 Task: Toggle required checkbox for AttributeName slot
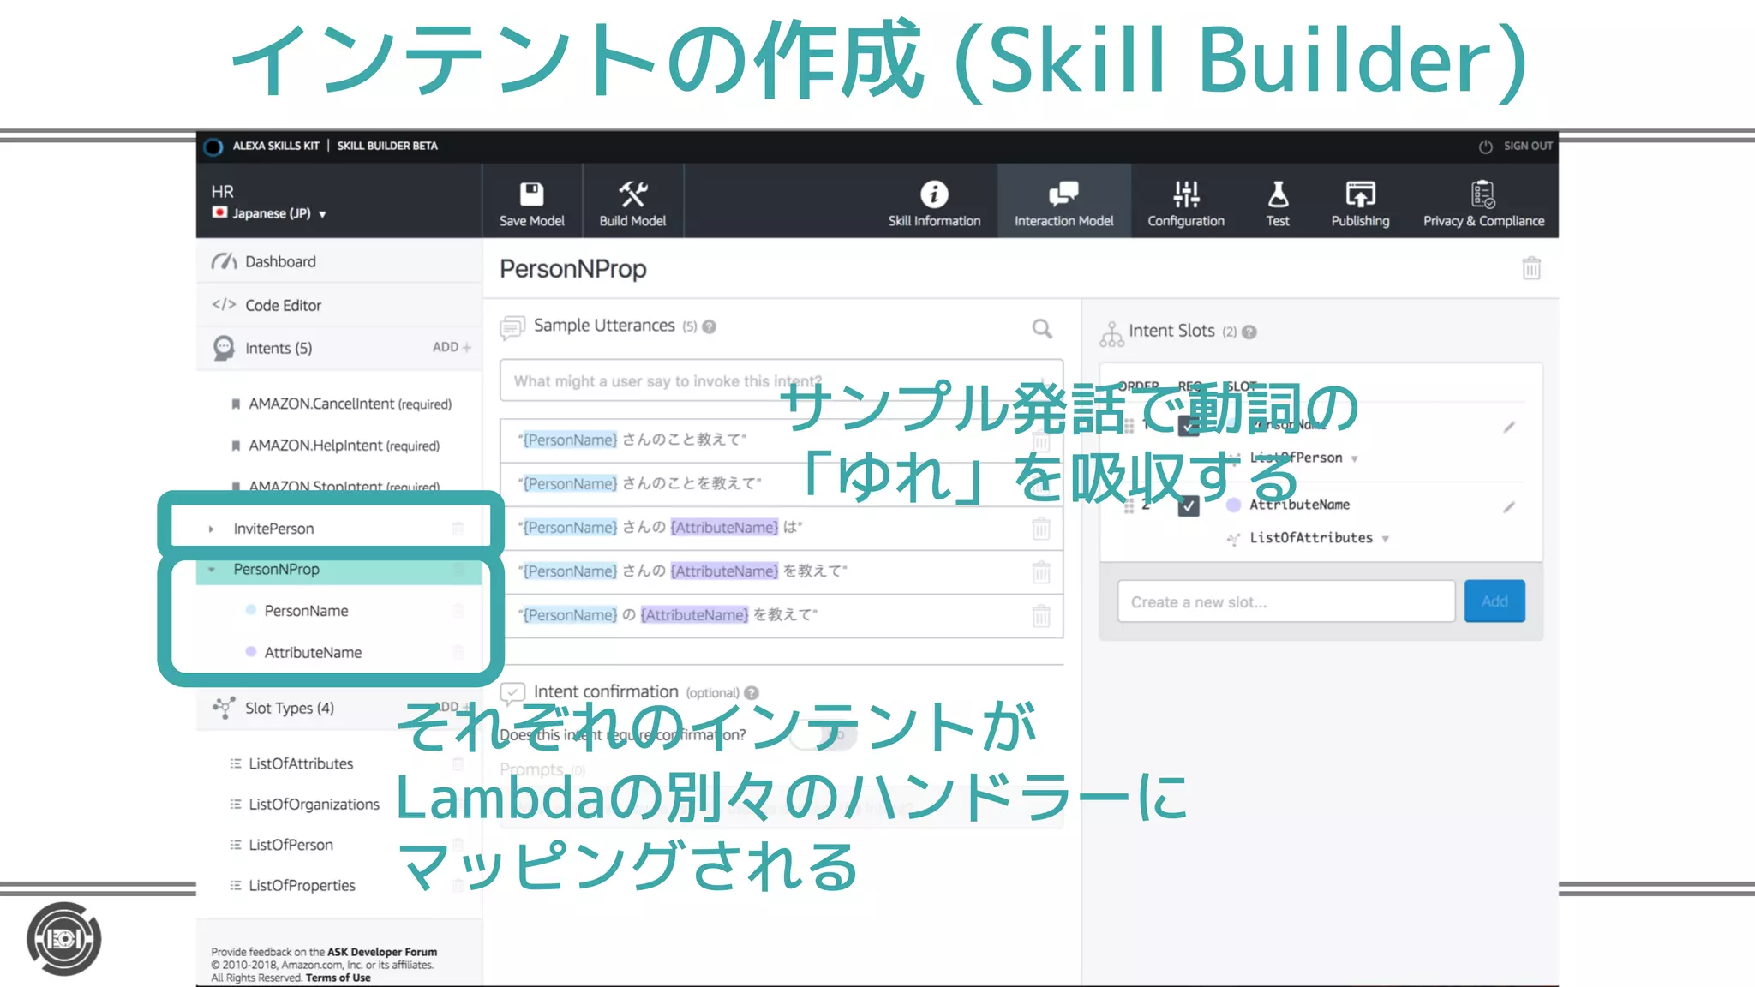pos(1189,506)
